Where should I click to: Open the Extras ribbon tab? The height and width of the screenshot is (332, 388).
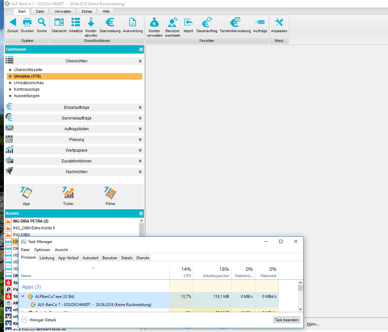[x=87, y=11]
